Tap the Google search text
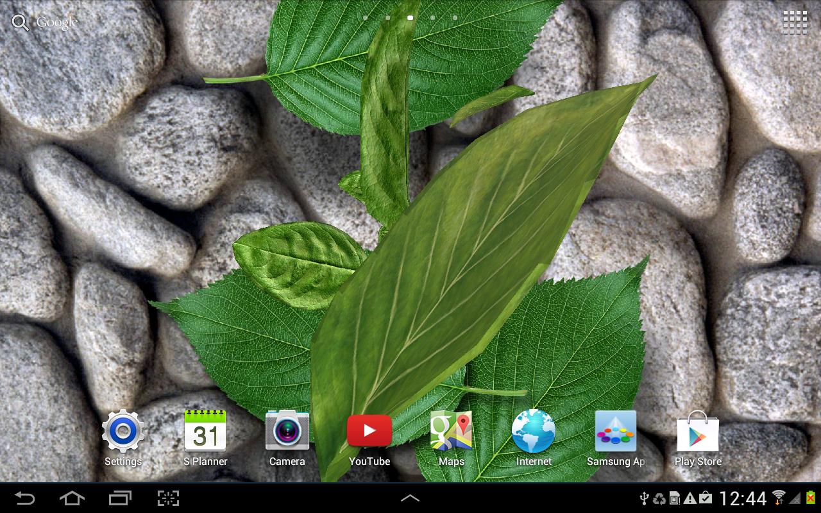Viewport: 821px width, 513px height. 57,22
